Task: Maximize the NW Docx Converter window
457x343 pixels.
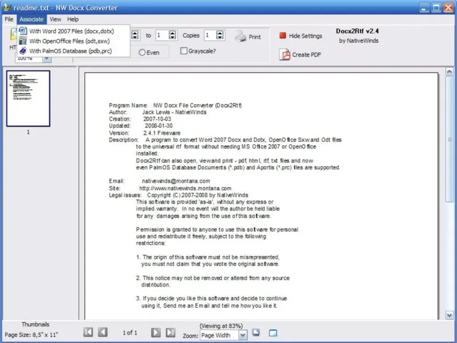Action: (436, 7)
